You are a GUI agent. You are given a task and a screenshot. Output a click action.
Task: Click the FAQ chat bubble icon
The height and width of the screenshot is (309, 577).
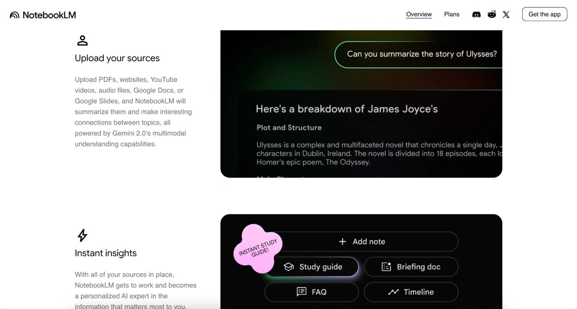pos(301,292)
